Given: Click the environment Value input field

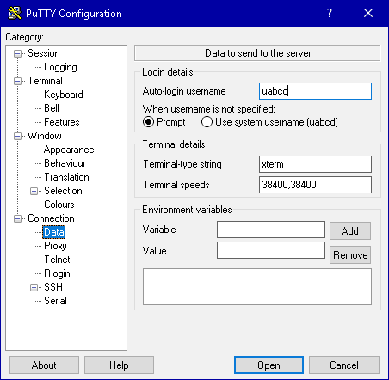Looking at the screenshot, I should 271,250.
